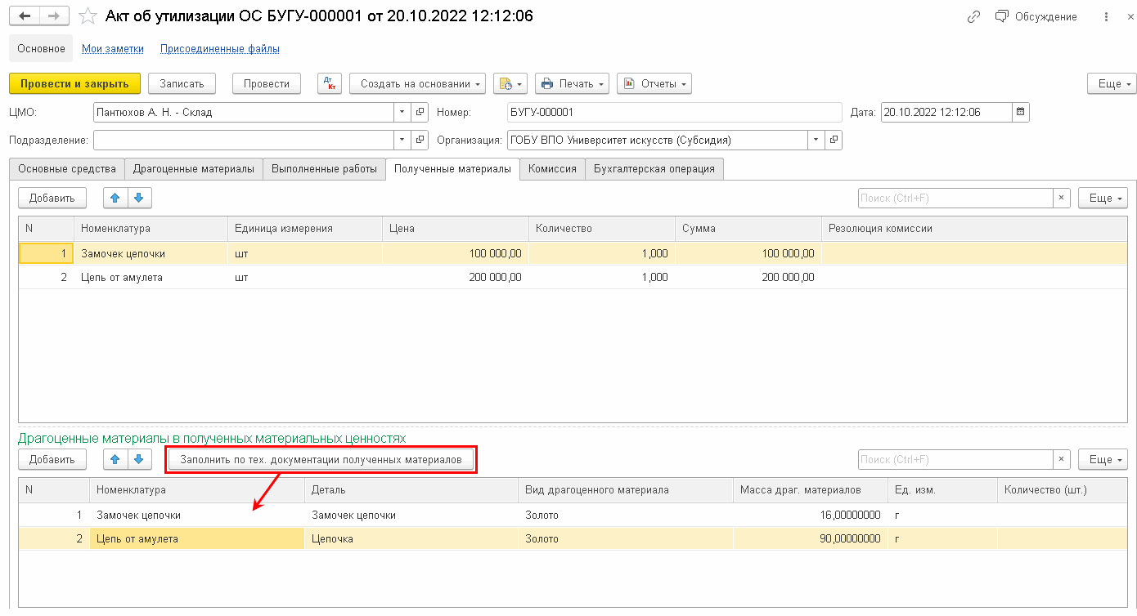Open the Печать print menu
Image resolution: width=1137 pixels, height=616 pixels.
tap(573, 83)
